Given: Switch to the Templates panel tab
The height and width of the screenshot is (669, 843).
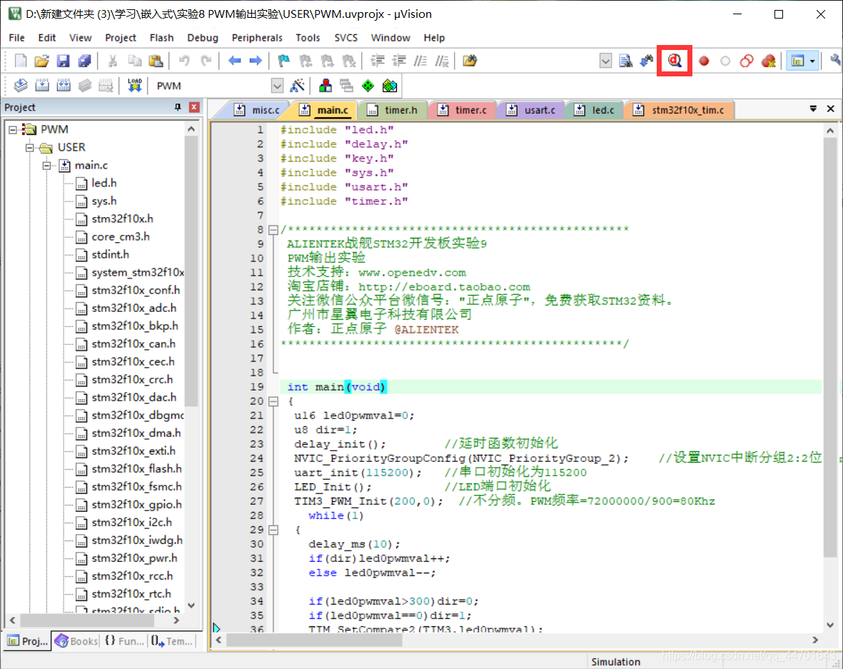Looking at the screenshot, I should tap(171, 641).
